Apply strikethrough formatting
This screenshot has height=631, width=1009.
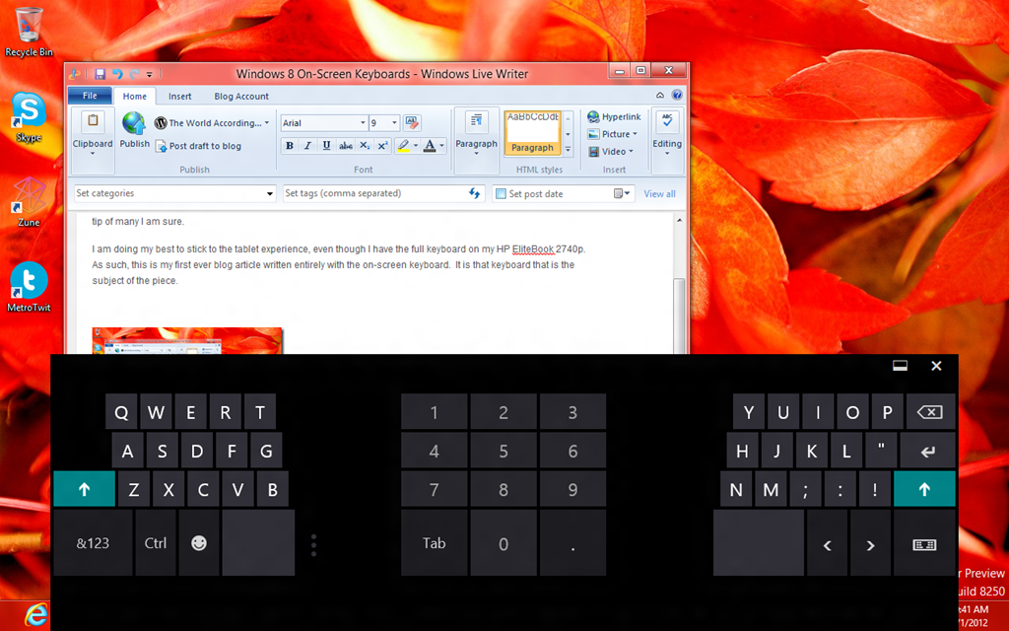point(346,146)
